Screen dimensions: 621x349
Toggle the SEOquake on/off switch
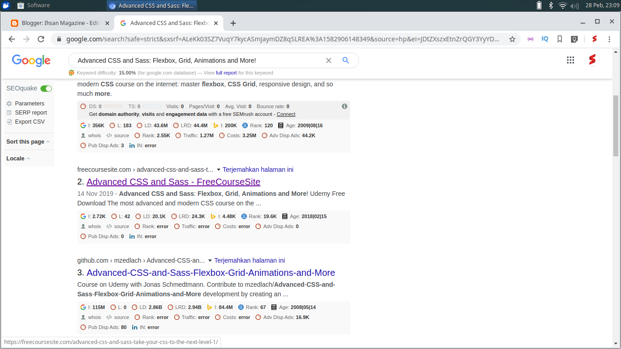click(46, 89)
